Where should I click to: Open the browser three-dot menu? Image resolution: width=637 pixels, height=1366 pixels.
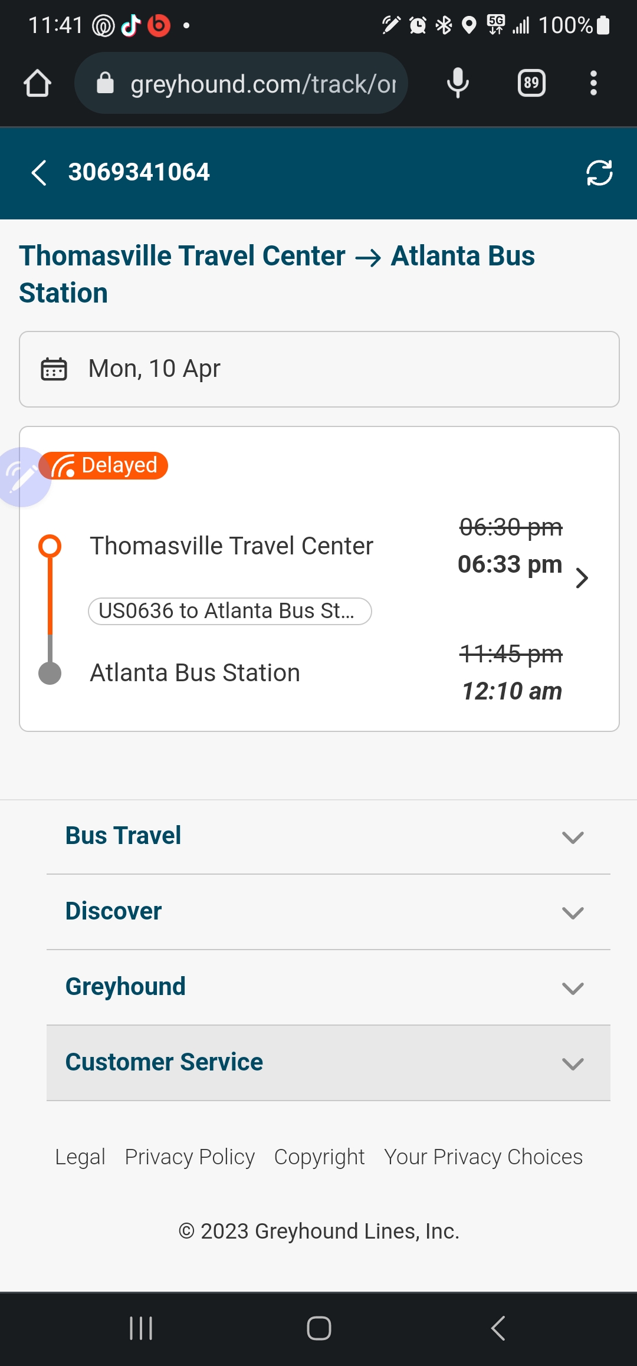(593, 83)
